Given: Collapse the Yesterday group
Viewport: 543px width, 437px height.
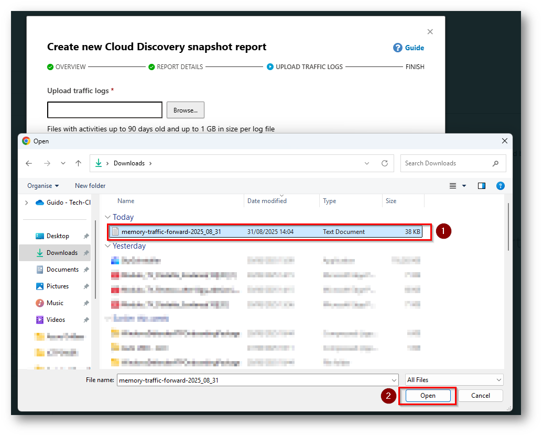Looking at the screenshot, I should tap(108, 246).
